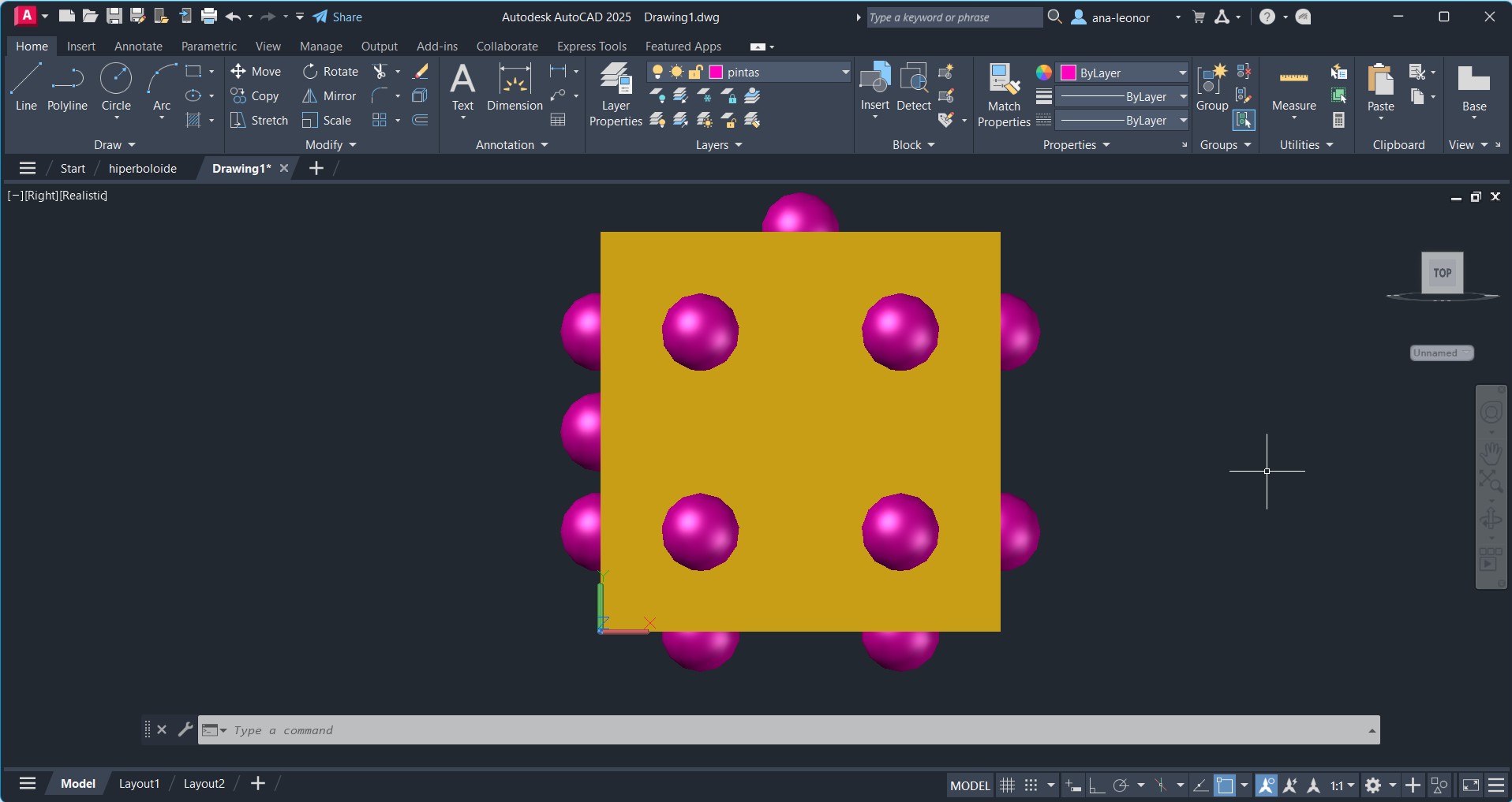Click the Realistic visual style control
Image resolution: width=1512 pixels, height=802 pixels.
click(x=83, y=196)
